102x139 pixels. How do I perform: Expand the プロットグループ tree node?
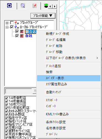pyautogui.click(x=7, y=23)
